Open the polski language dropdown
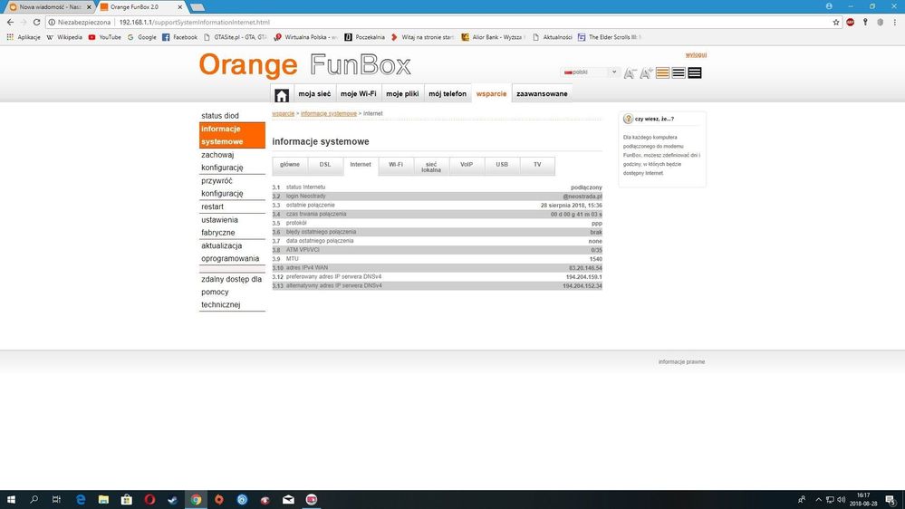905x509 pixels. pyautogui.click(x=591, y=72)
